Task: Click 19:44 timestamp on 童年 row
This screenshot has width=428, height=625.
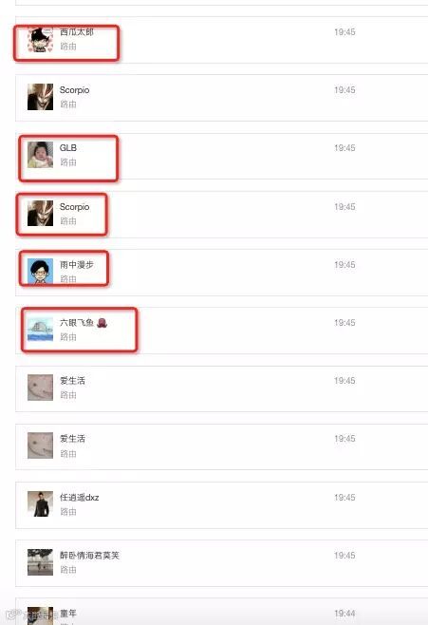Action: pyautogui.click(x=344, y=614)
